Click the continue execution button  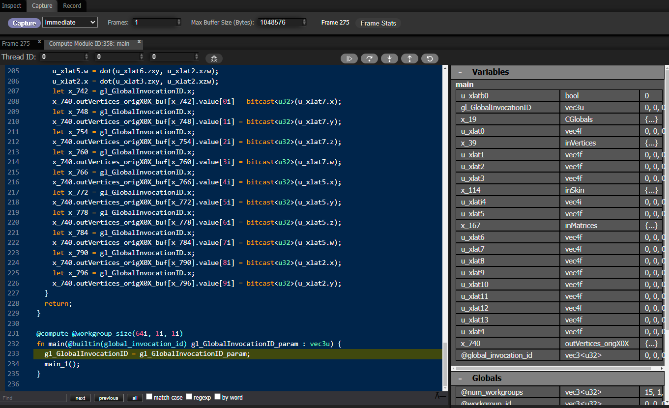349,58
